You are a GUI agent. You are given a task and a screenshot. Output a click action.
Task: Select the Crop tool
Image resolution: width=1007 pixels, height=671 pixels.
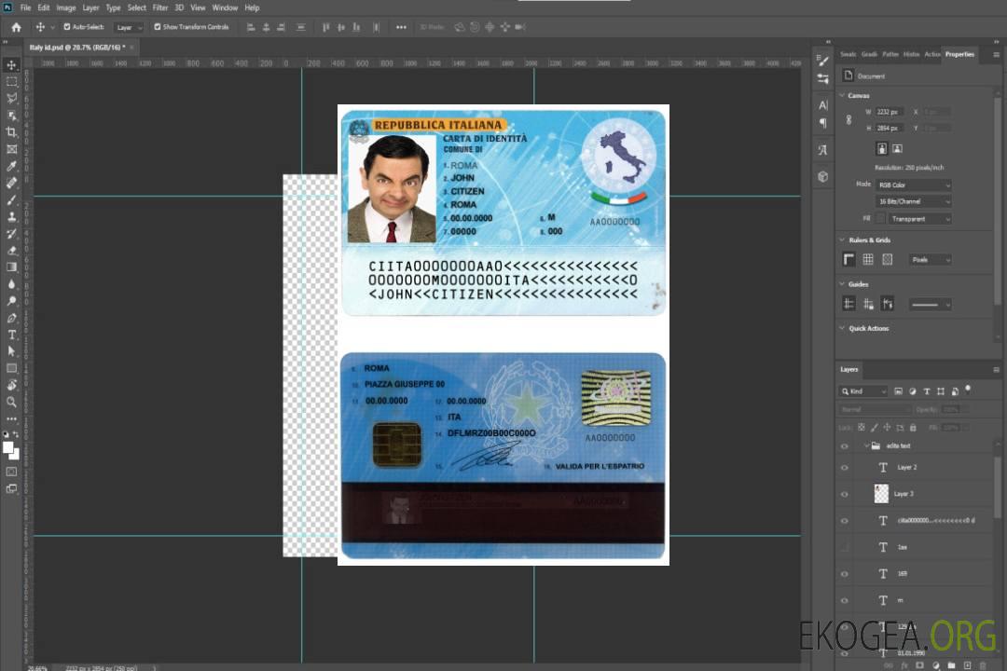pos(11,132)
